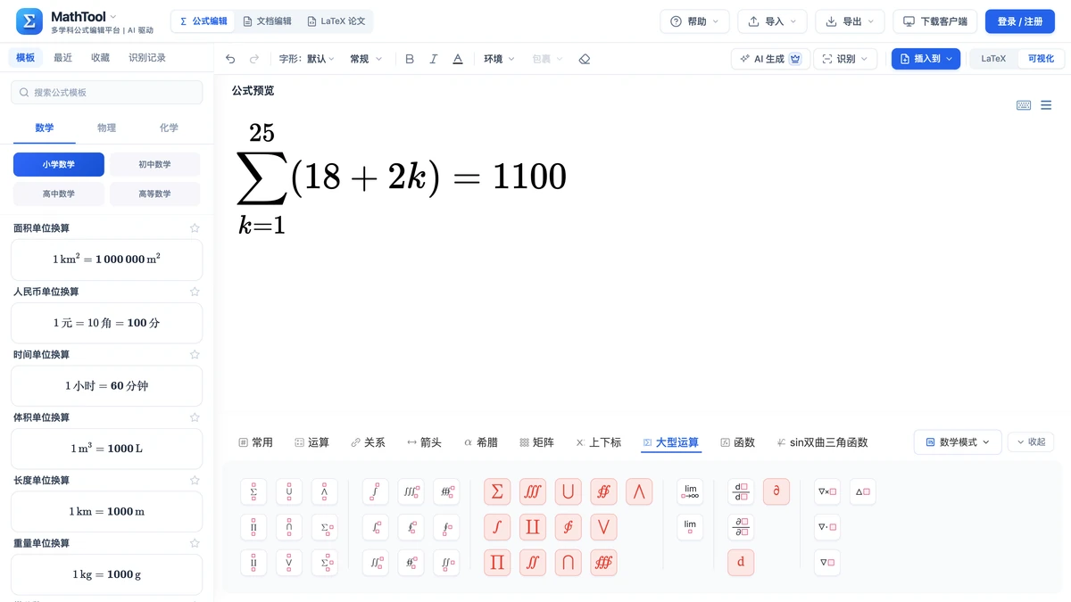Insert the red double integral symbol

point(533,563)
